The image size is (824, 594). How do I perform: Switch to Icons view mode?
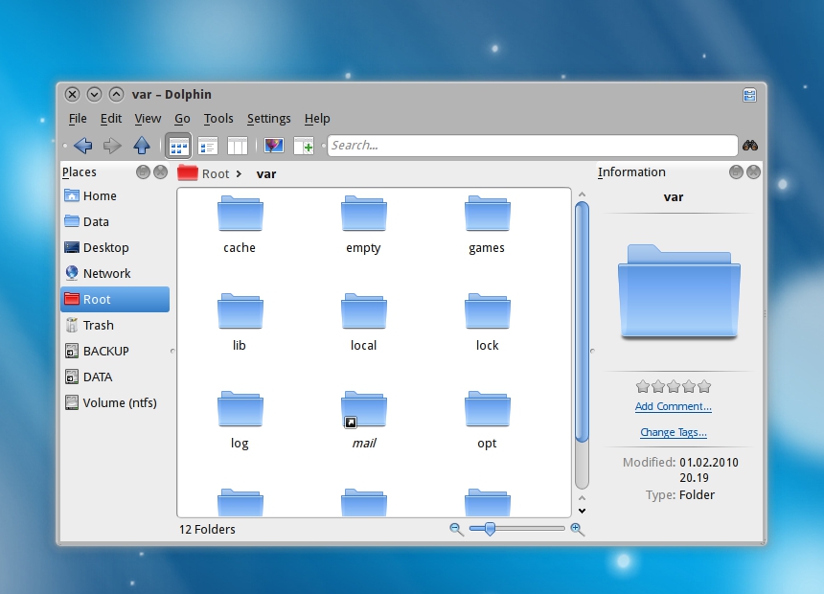point(178,147)
